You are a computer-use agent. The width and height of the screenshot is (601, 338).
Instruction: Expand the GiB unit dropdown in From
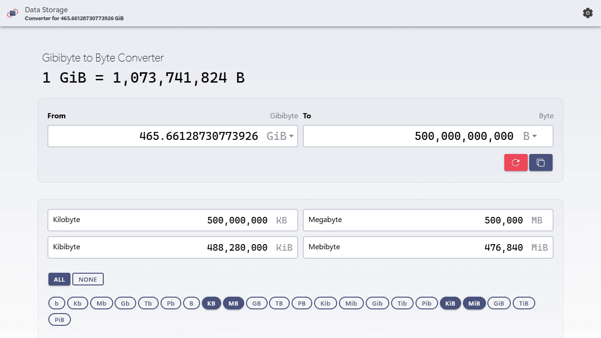[x=280, y=136]
